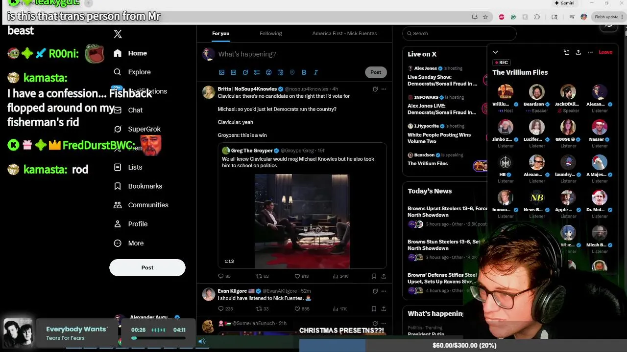Screen dimensions: 627x352
Task: Reply to Britta's post with 85 replies
Action: pyautogui.click(x=225, y=276)
